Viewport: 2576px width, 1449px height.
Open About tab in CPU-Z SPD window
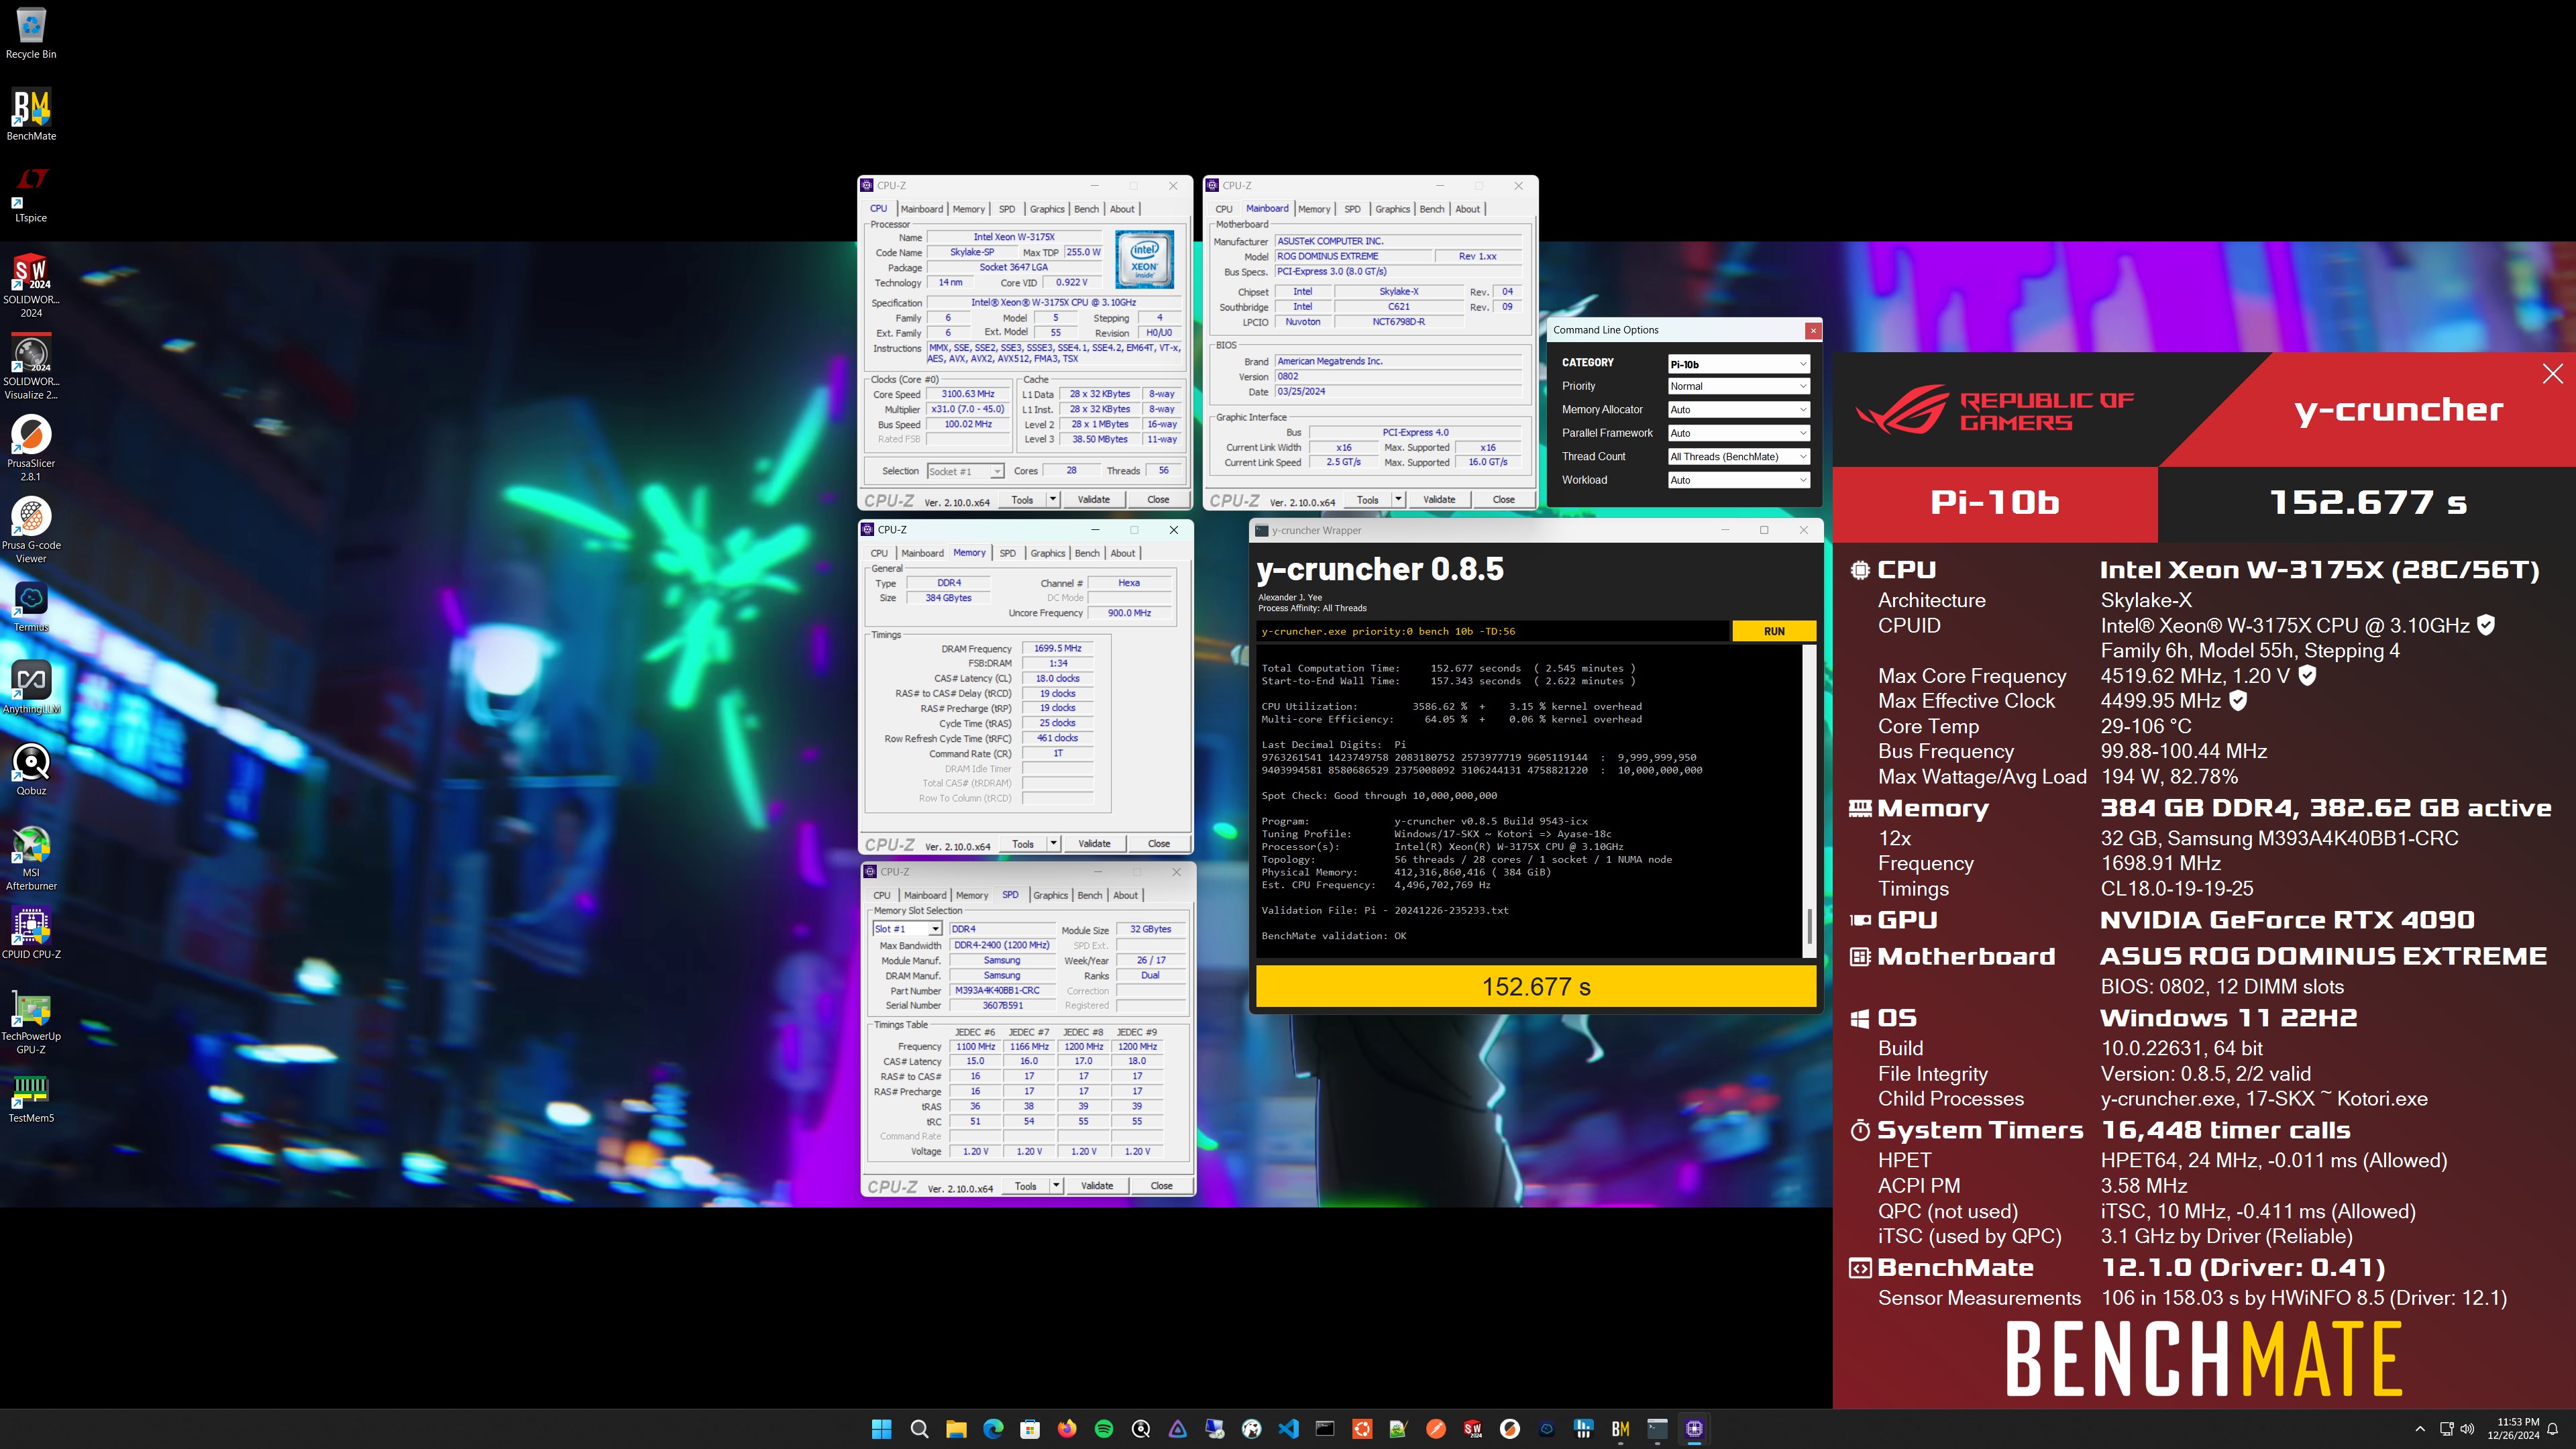tap(1125, 895)
